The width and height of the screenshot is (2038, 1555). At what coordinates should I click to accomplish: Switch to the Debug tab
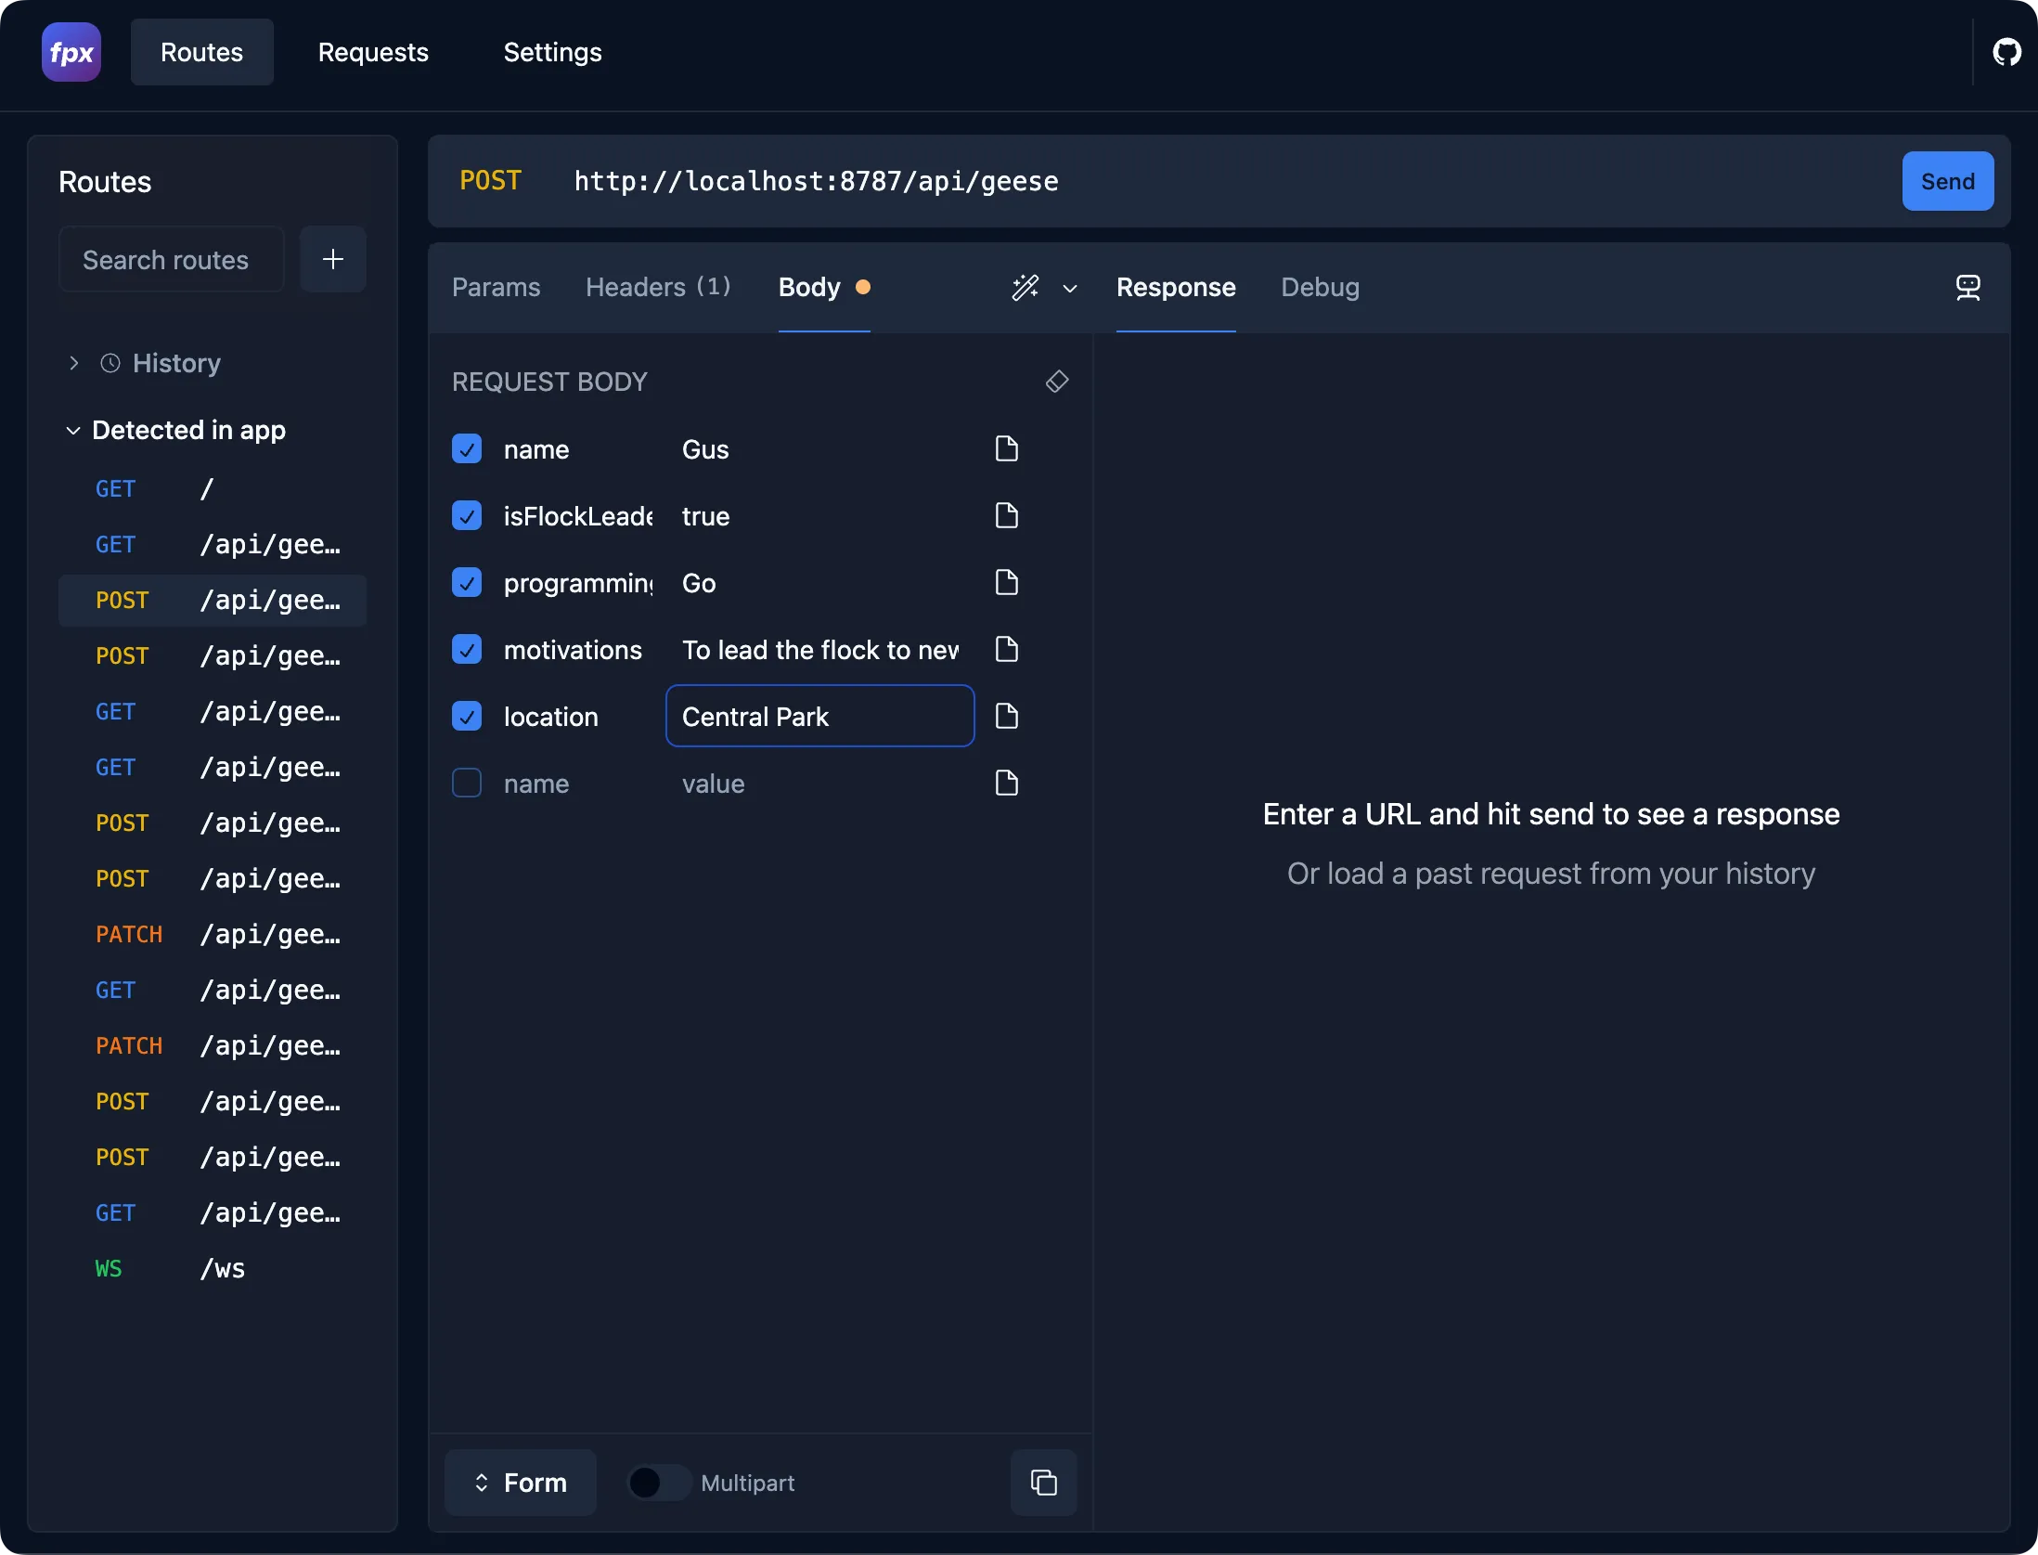1320,286
